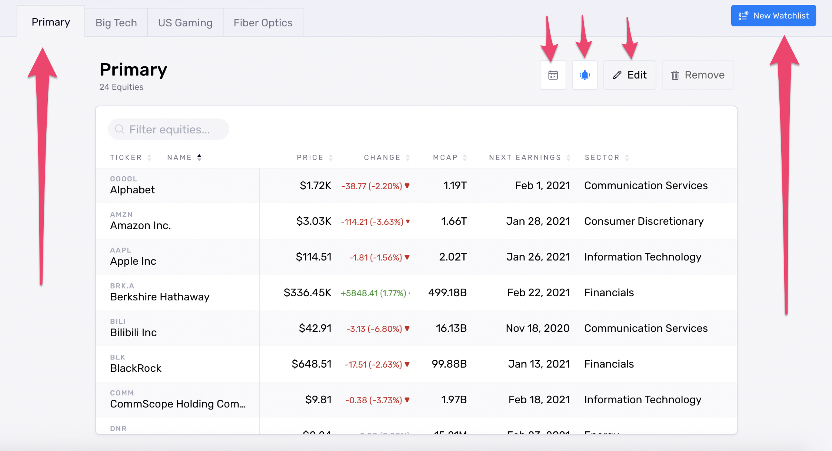Click the 24 Equities count label
The height and width of the screenshot is (451, 832).
pyautogui.click(x=121, y=87)
